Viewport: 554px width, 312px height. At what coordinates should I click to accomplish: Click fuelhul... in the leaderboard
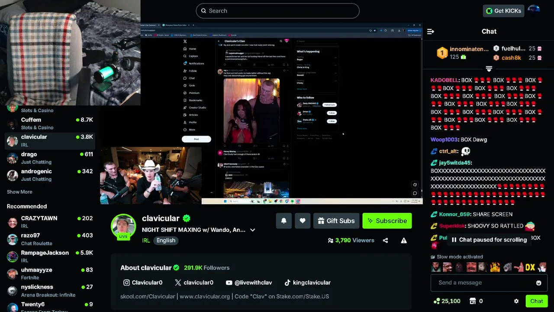(x=513, y=49)
